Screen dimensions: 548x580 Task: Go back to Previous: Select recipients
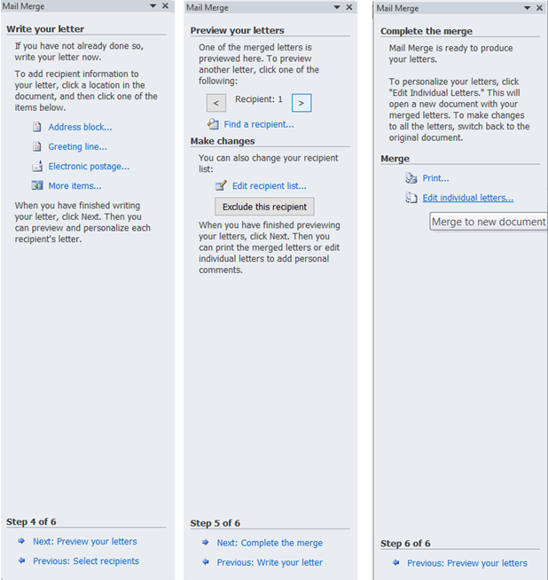pyautogui.click(x=86, y=560)
